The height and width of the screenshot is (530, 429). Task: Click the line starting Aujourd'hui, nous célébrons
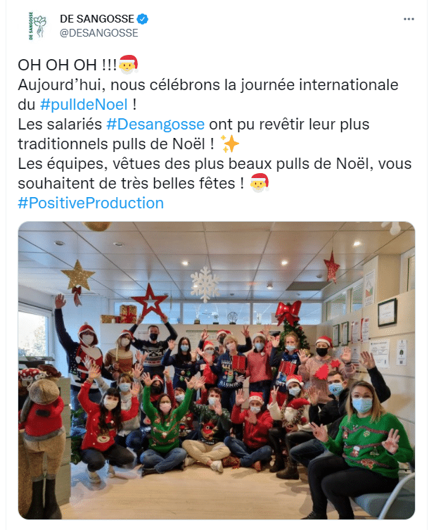click(208, 84)
